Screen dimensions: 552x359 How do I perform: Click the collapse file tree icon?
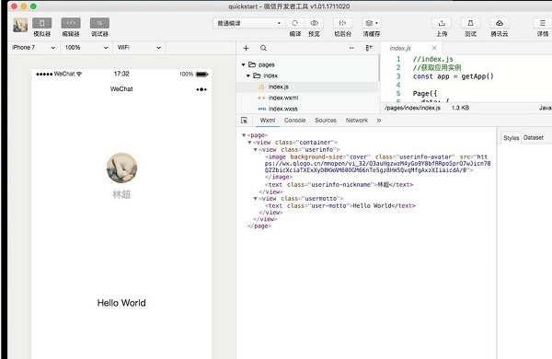(x=369, y=48)
